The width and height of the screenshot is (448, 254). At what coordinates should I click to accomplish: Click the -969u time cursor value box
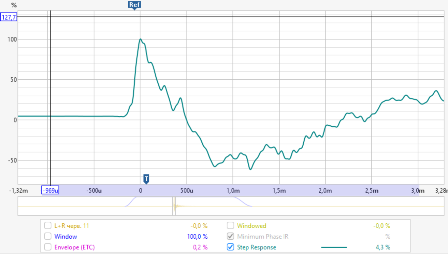click(50, 190)
